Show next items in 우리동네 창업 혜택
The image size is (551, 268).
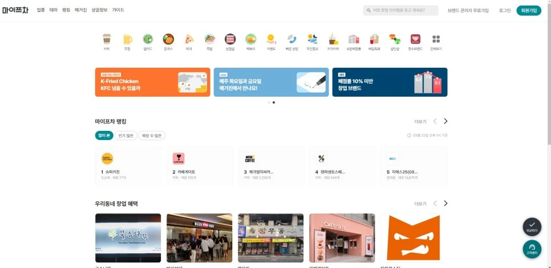[445, 203]
